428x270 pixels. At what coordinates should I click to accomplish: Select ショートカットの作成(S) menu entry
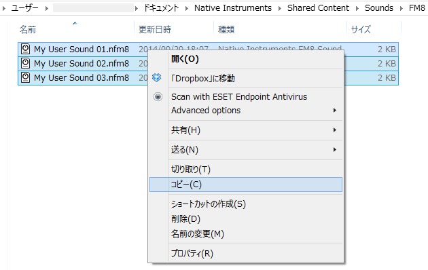pyautogui.click(x=246, y=204)
